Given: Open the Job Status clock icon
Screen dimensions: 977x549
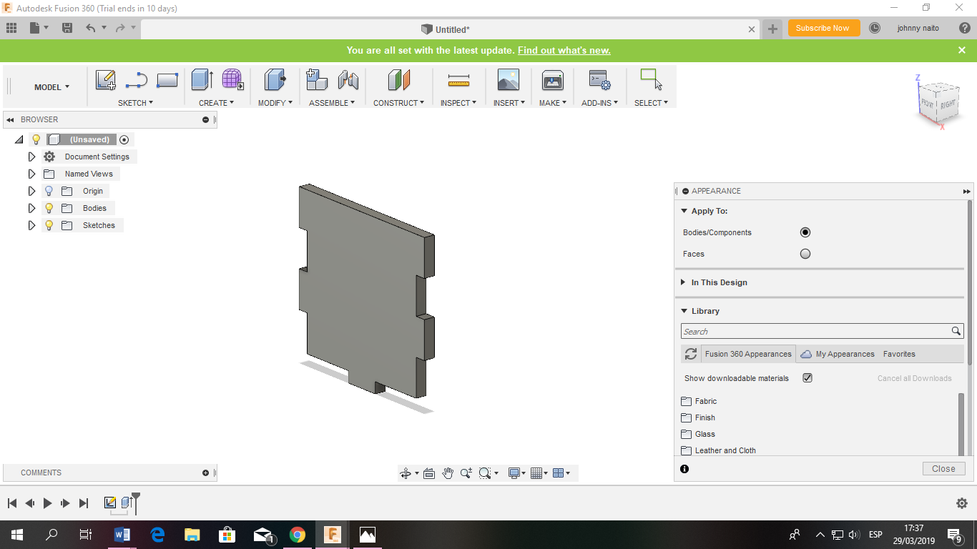Looking at the screenshot, I should coord(874,28).
